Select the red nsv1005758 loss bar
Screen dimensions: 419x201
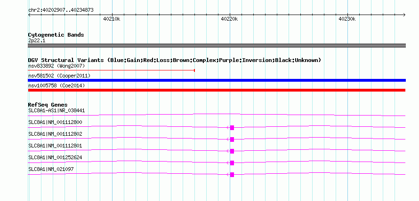point(217,90)
